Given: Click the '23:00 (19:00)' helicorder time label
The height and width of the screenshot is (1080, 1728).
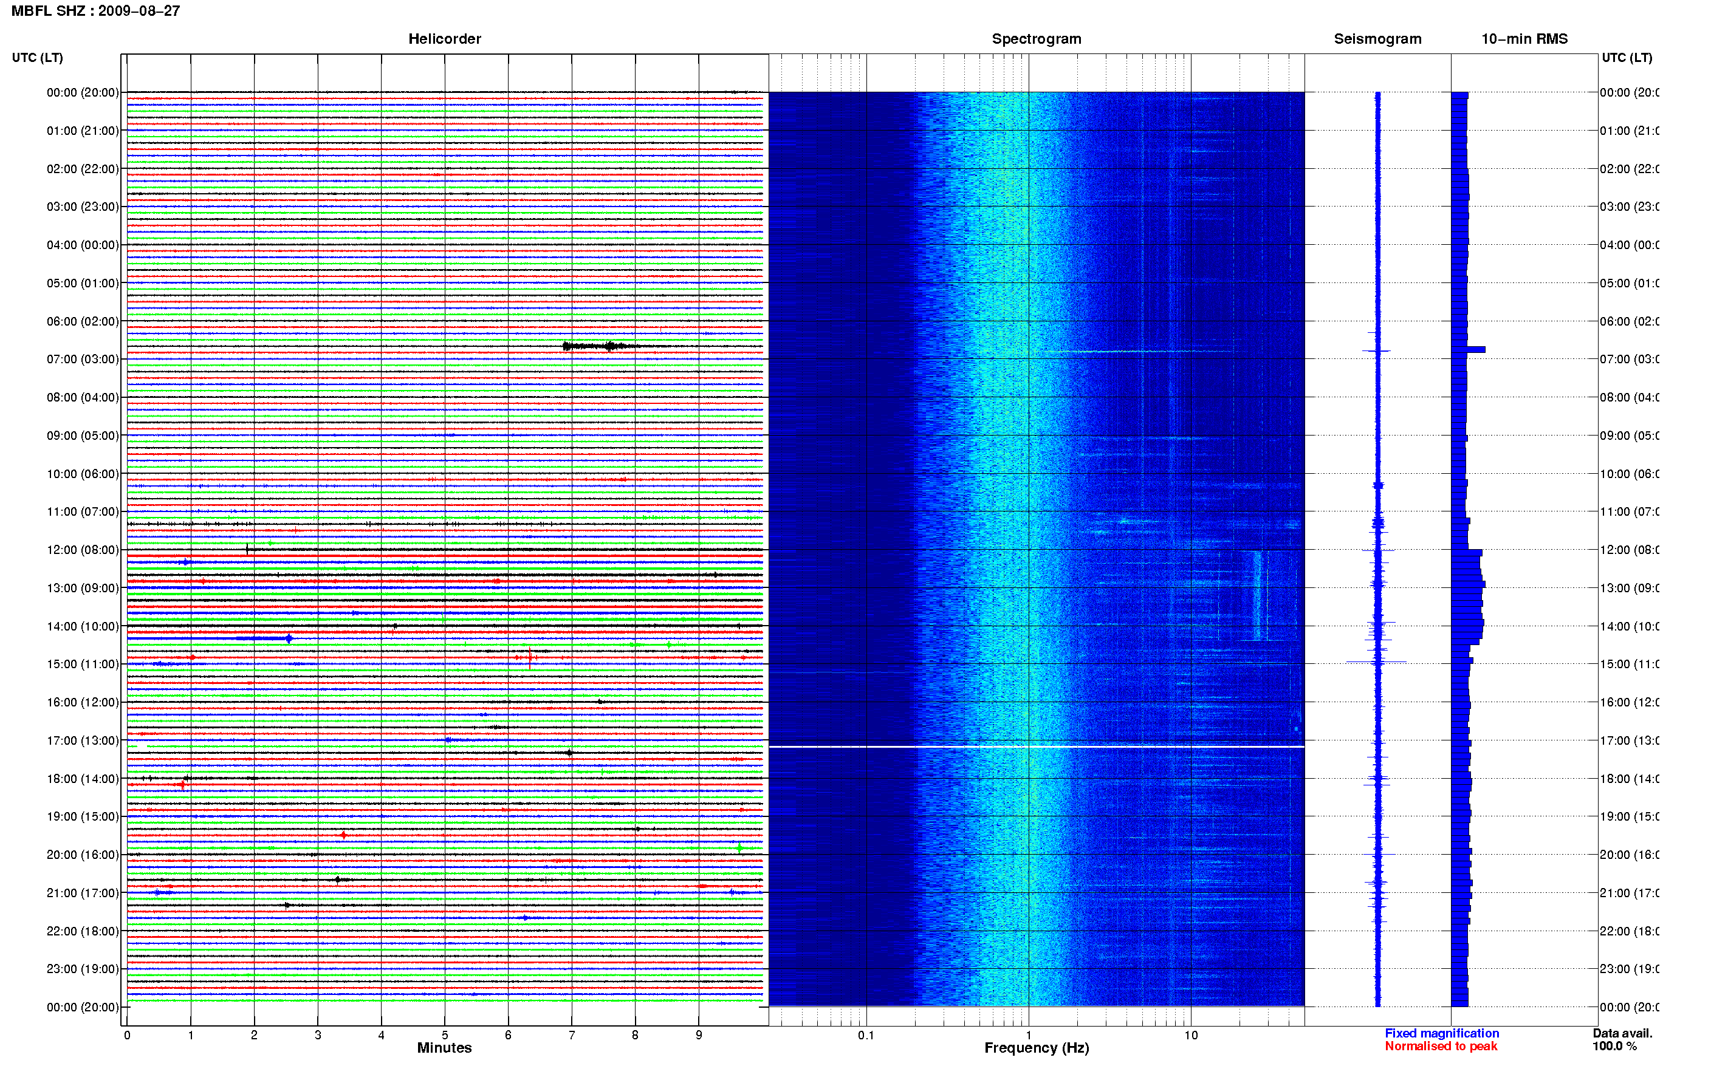Looking at the screenshot, I should coord(83,969).
